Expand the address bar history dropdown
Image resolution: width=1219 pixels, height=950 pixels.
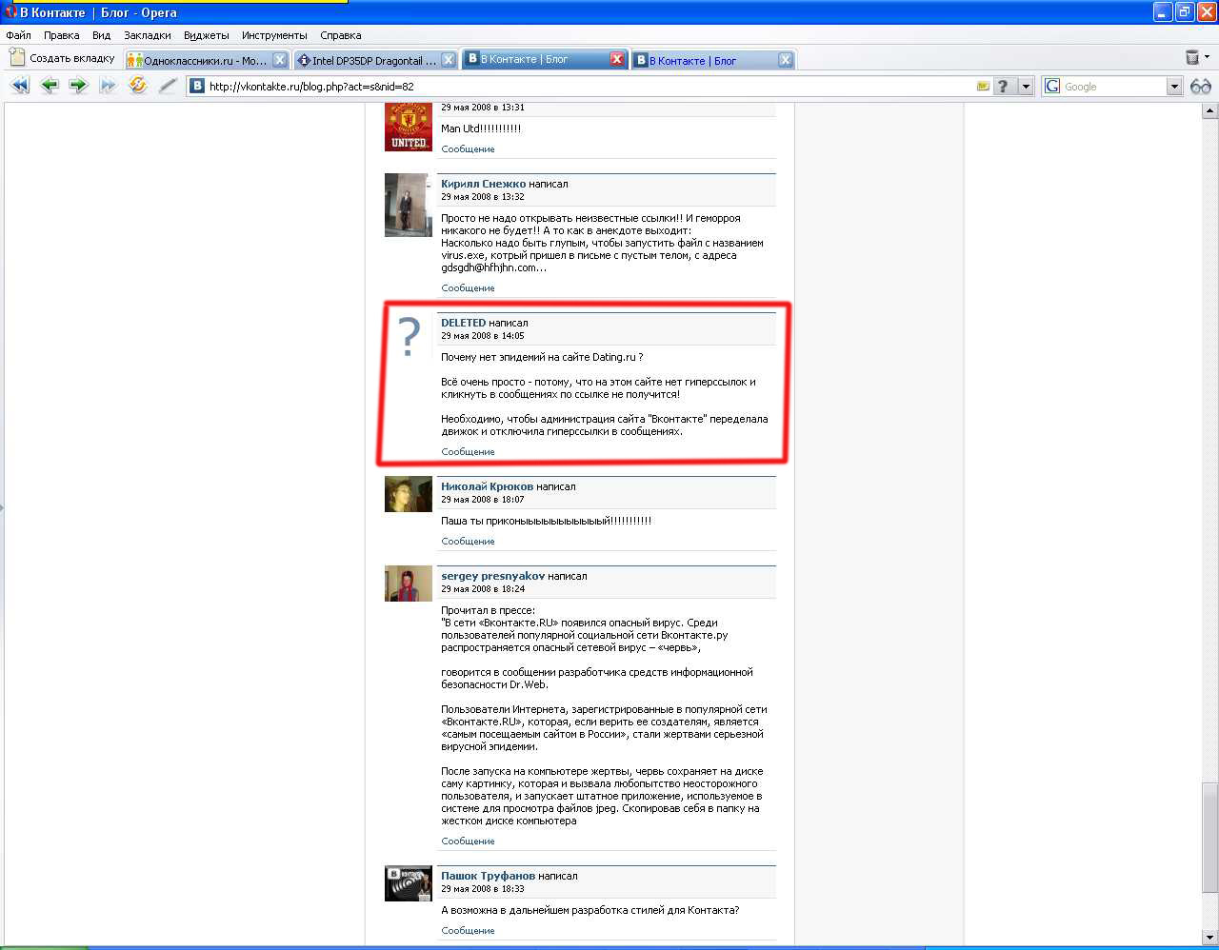click(x=1026, y=86)
